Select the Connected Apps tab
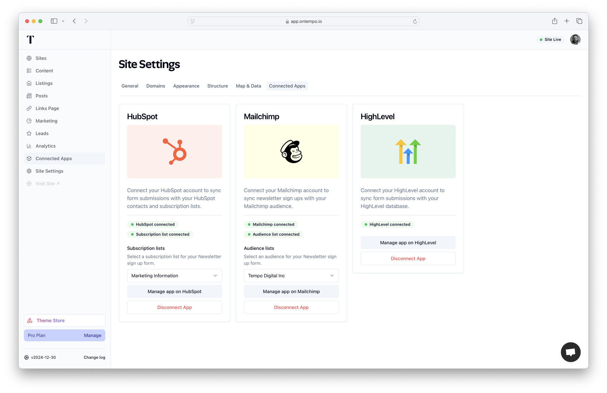This screenshot has width=607, height=393. [x=287, y=86]
